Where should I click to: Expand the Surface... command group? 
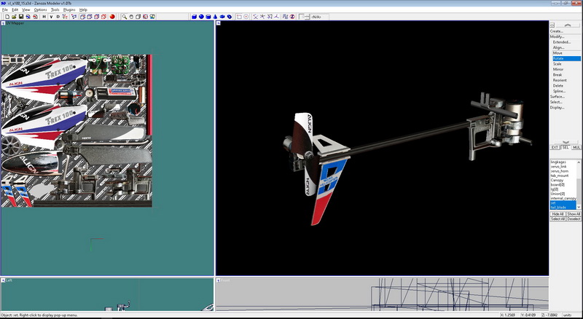pos(557,96)
